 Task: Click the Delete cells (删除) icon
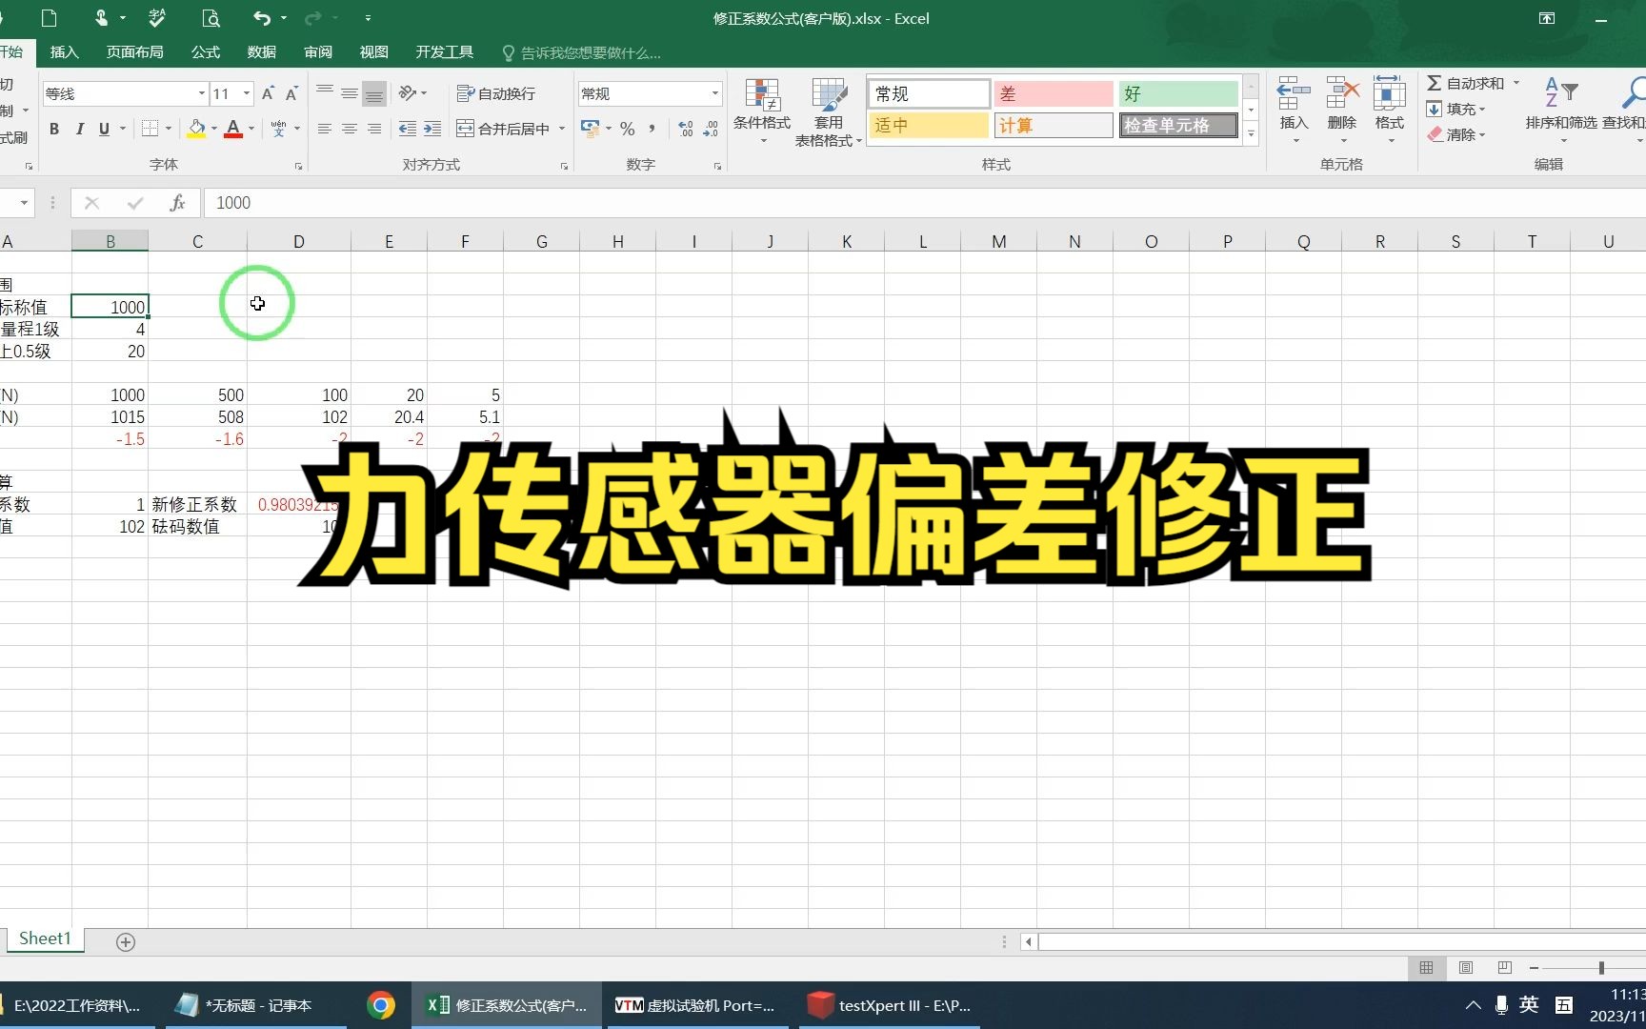1341,110
